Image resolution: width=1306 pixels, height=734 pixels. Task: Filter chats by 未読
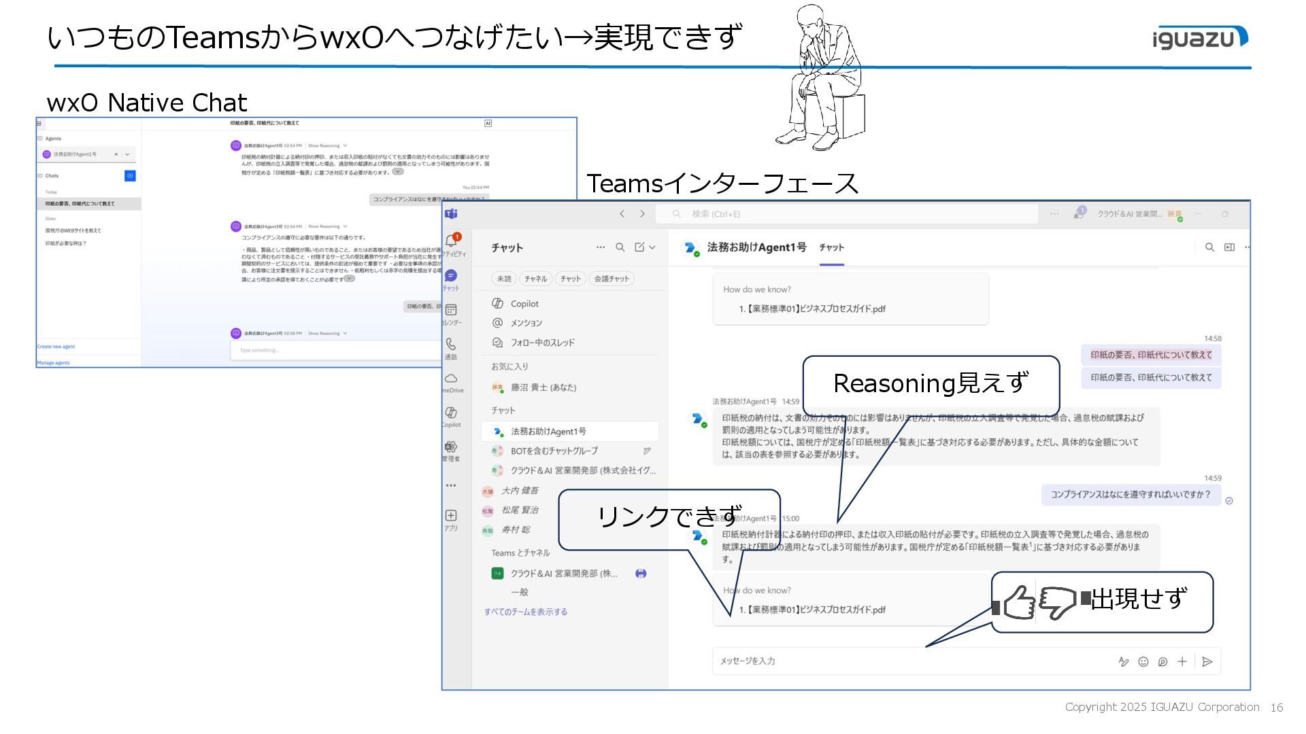(504, 279)
